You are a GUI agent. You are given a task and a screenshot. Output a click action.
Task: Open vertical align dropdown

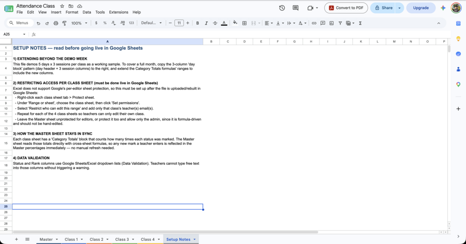click(280, 23)
